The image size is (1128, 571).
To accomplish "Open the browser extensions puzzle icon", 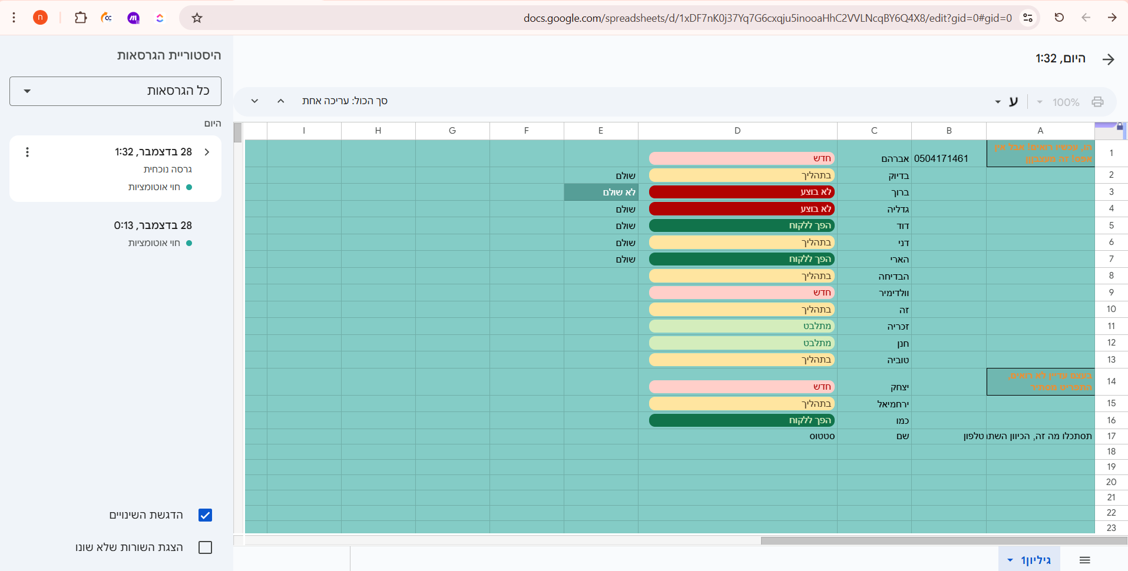I will (81, 18).
